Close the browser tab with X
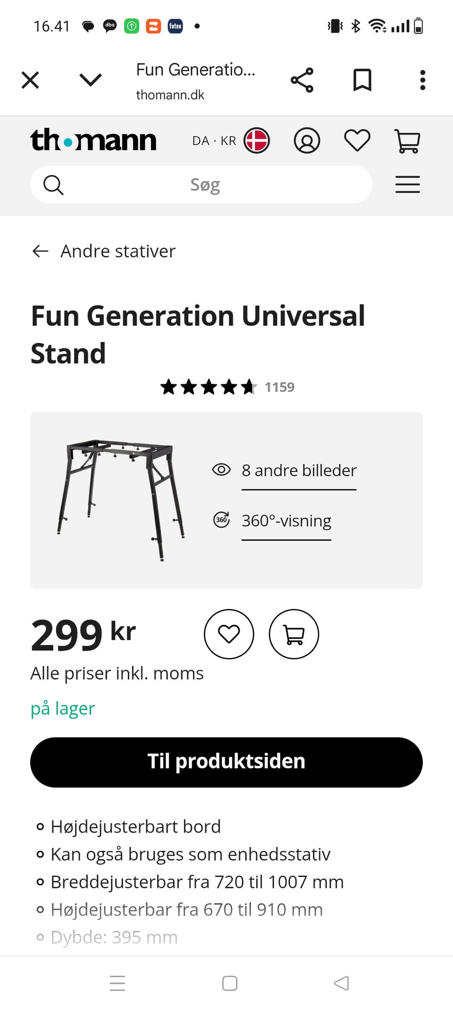This screenshot has width=453, height=1011. [x=30, y=80]
